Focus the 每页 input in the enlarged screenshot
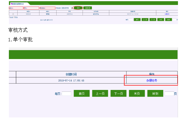 click(x=67, y=94)
